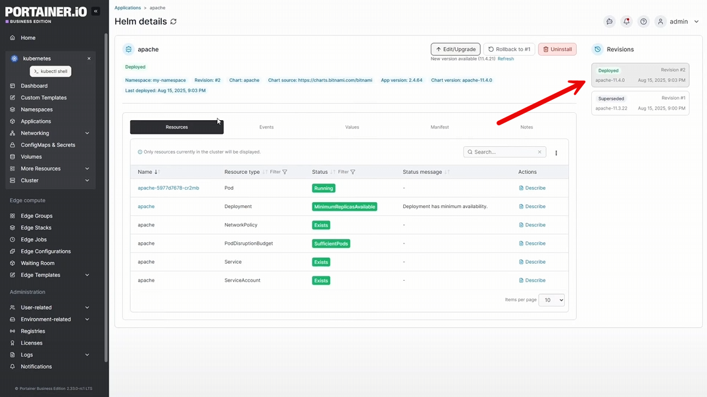Refresh Helm details using the reload icon
Image resolution: width=707 pixels, height=397 pixels.
174,22
